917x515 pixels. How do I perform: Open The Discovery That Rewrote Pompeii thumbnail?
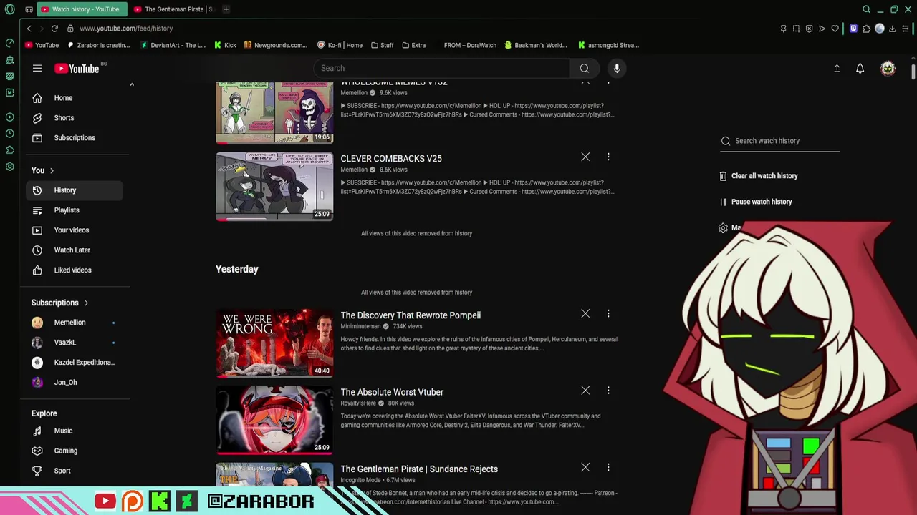tap(274, 343)
